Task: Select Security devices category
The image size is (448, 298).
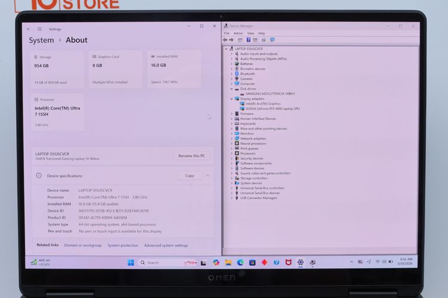Action: [x=251, y=159]
